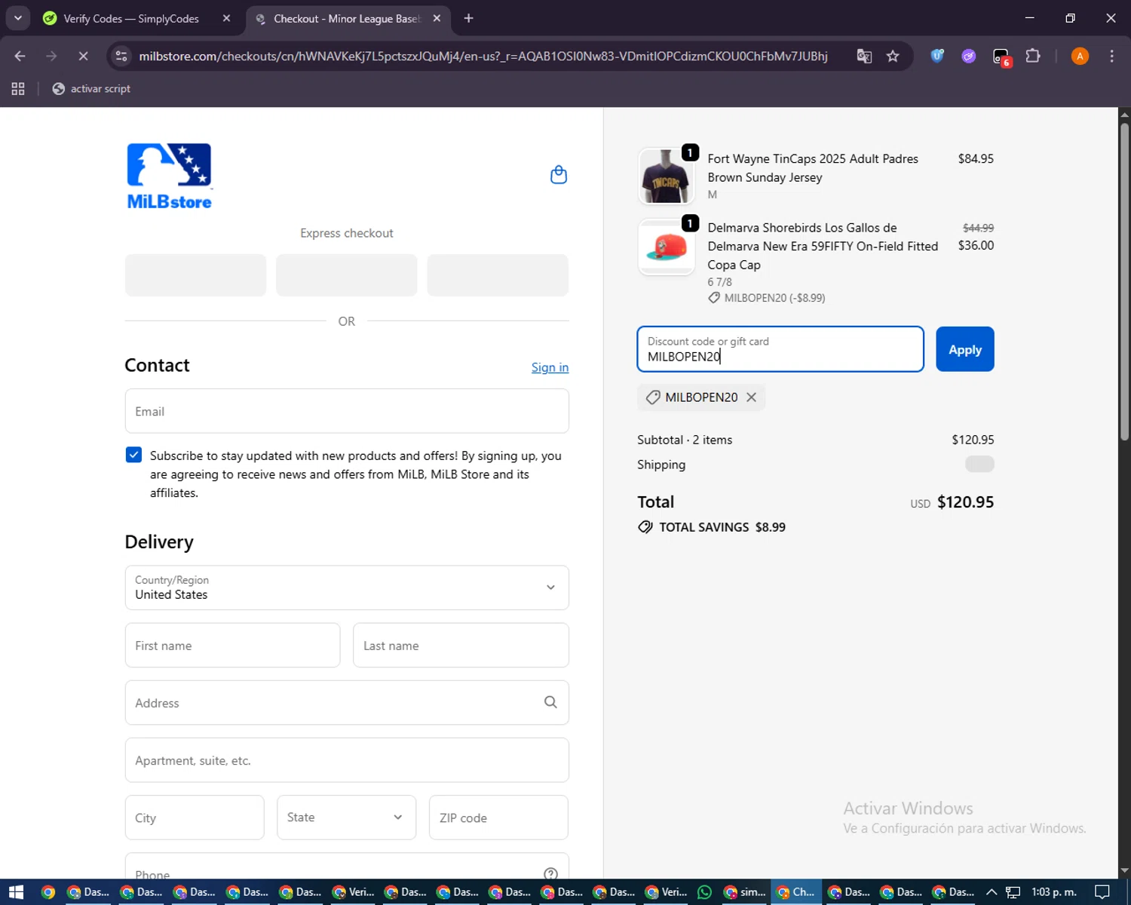The width and height of the screenshot is (1131, 905).
Task: Click the Last name field
Action: (461, 646)
